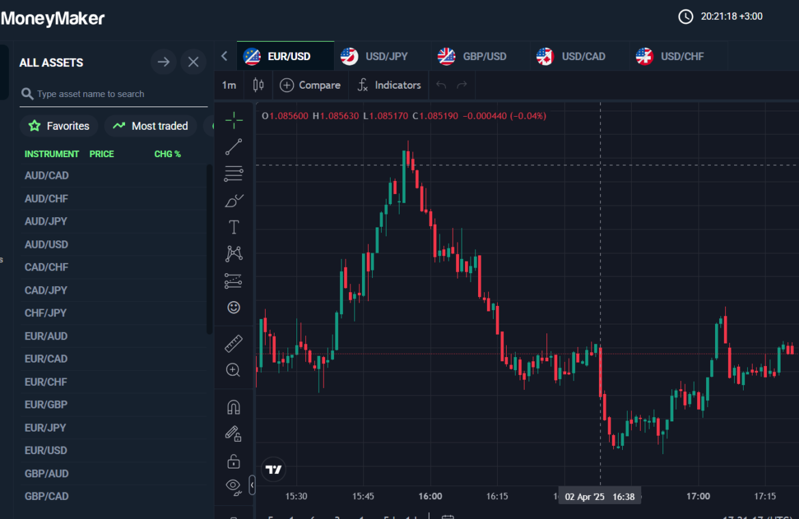
Task: Sort assets by INSTRUMENT column
Action: tap(52, 154)
